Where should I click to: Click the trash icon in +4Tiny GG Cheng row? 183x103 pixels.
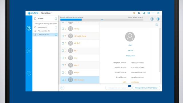pyautogui.click(x=65, y=36)
